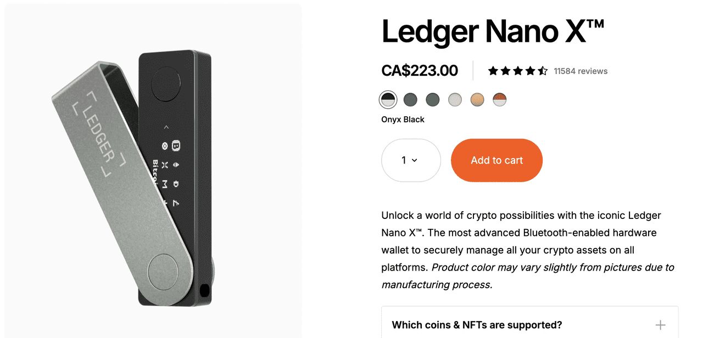The height and width of the screenshot is (338, 703).
Task: Click the Add to cart button
Action: point(496,160)
